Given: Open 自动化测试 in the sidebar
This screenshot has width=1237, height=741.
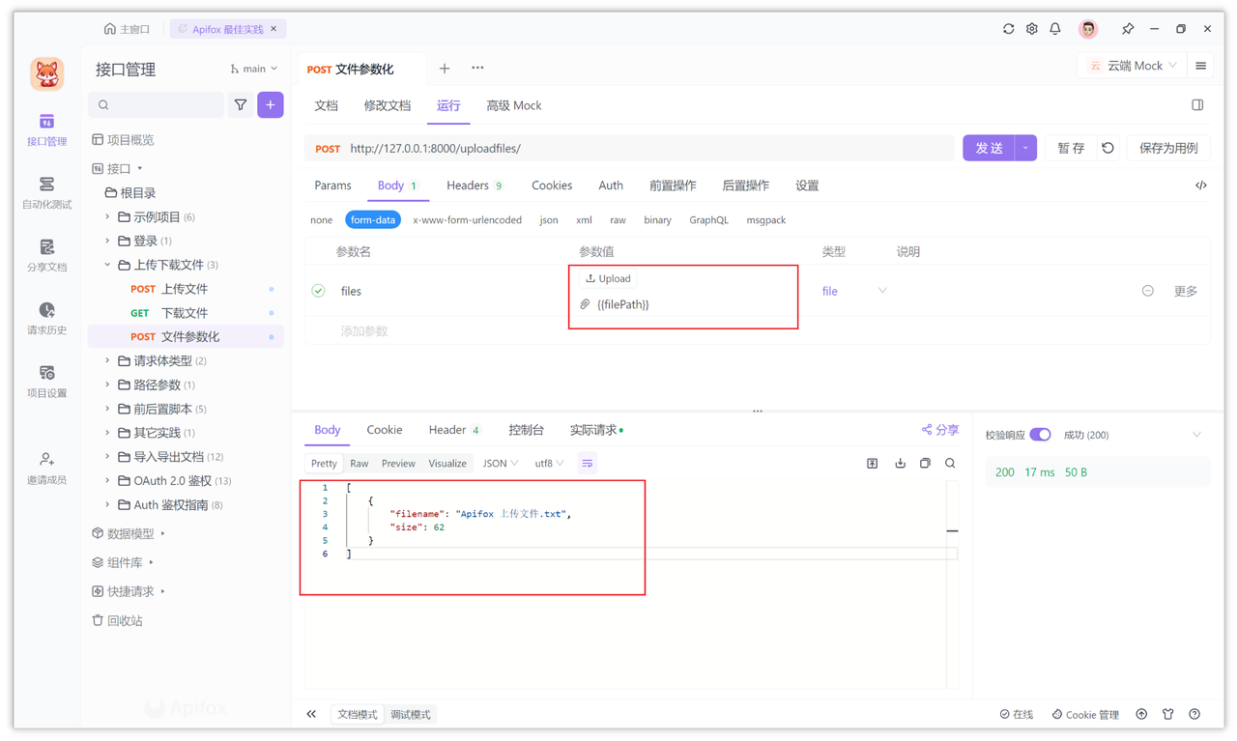Looking at the screenshot, I should 46,192.
